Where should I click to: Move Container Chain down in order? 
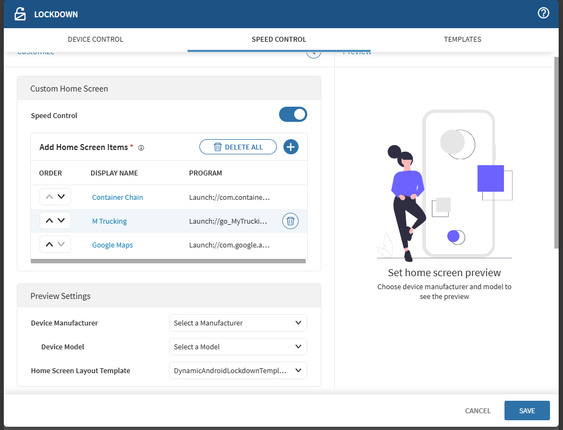pos(61,197)
